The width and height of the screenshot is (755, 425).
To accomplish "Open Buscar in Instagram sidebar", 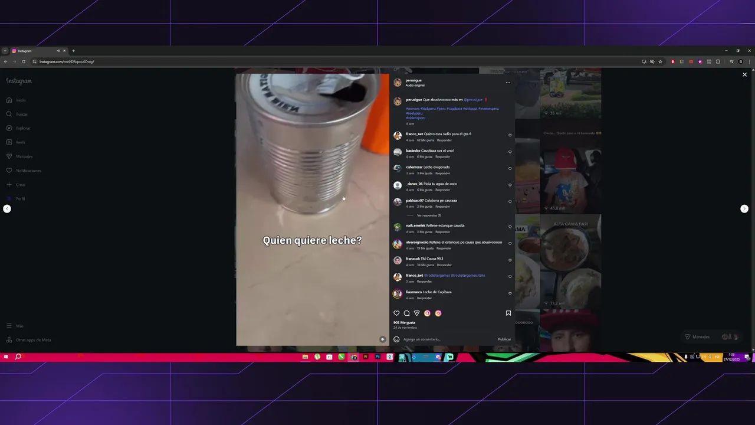I will point(17,115).
